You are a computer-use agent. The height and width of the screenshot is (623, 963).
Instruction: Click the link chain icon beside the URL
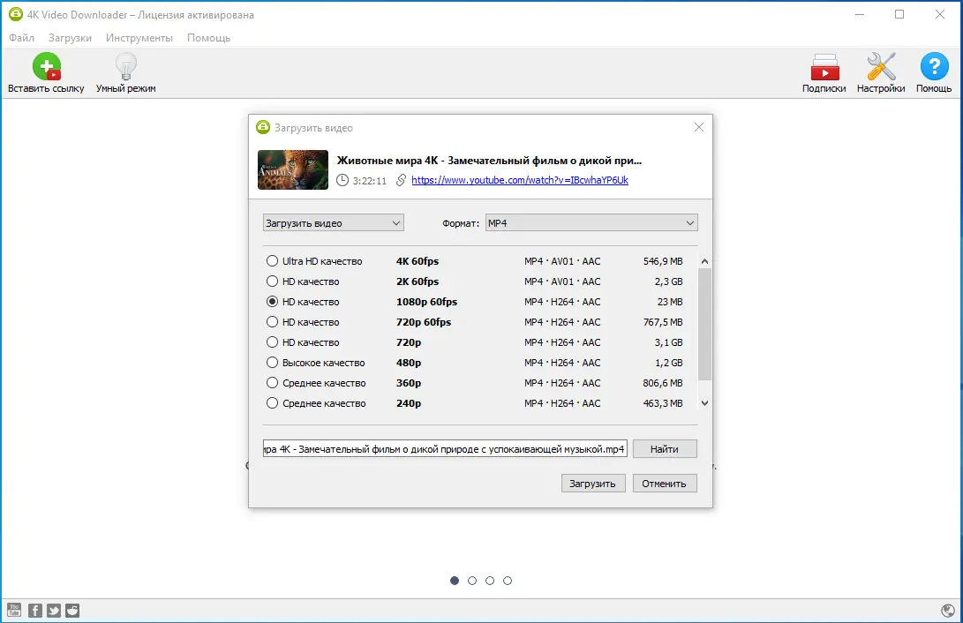coord(401,180)
